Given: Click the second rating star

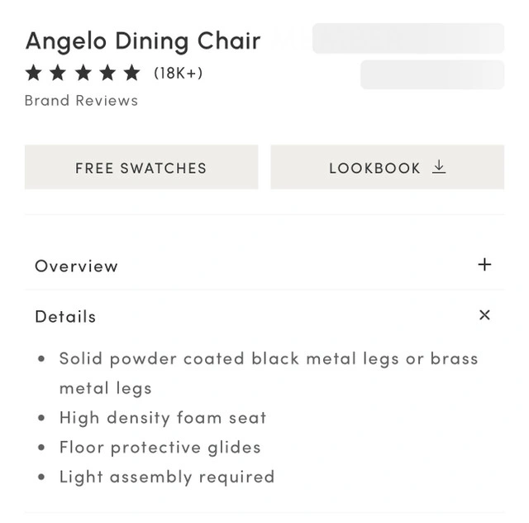Looking at the screenshot, I should (58, 73).
